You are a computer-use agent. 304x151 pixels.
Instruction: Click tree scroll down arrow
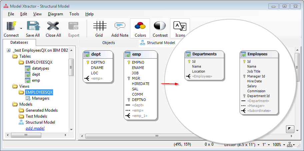[71, 129]
